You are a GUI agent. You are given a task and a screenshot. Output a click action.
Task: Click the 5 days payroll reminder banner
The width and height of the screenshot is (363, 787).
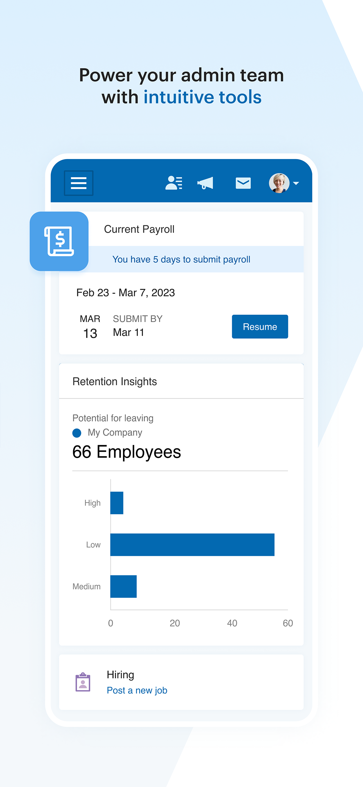click(x=181, y=260)
